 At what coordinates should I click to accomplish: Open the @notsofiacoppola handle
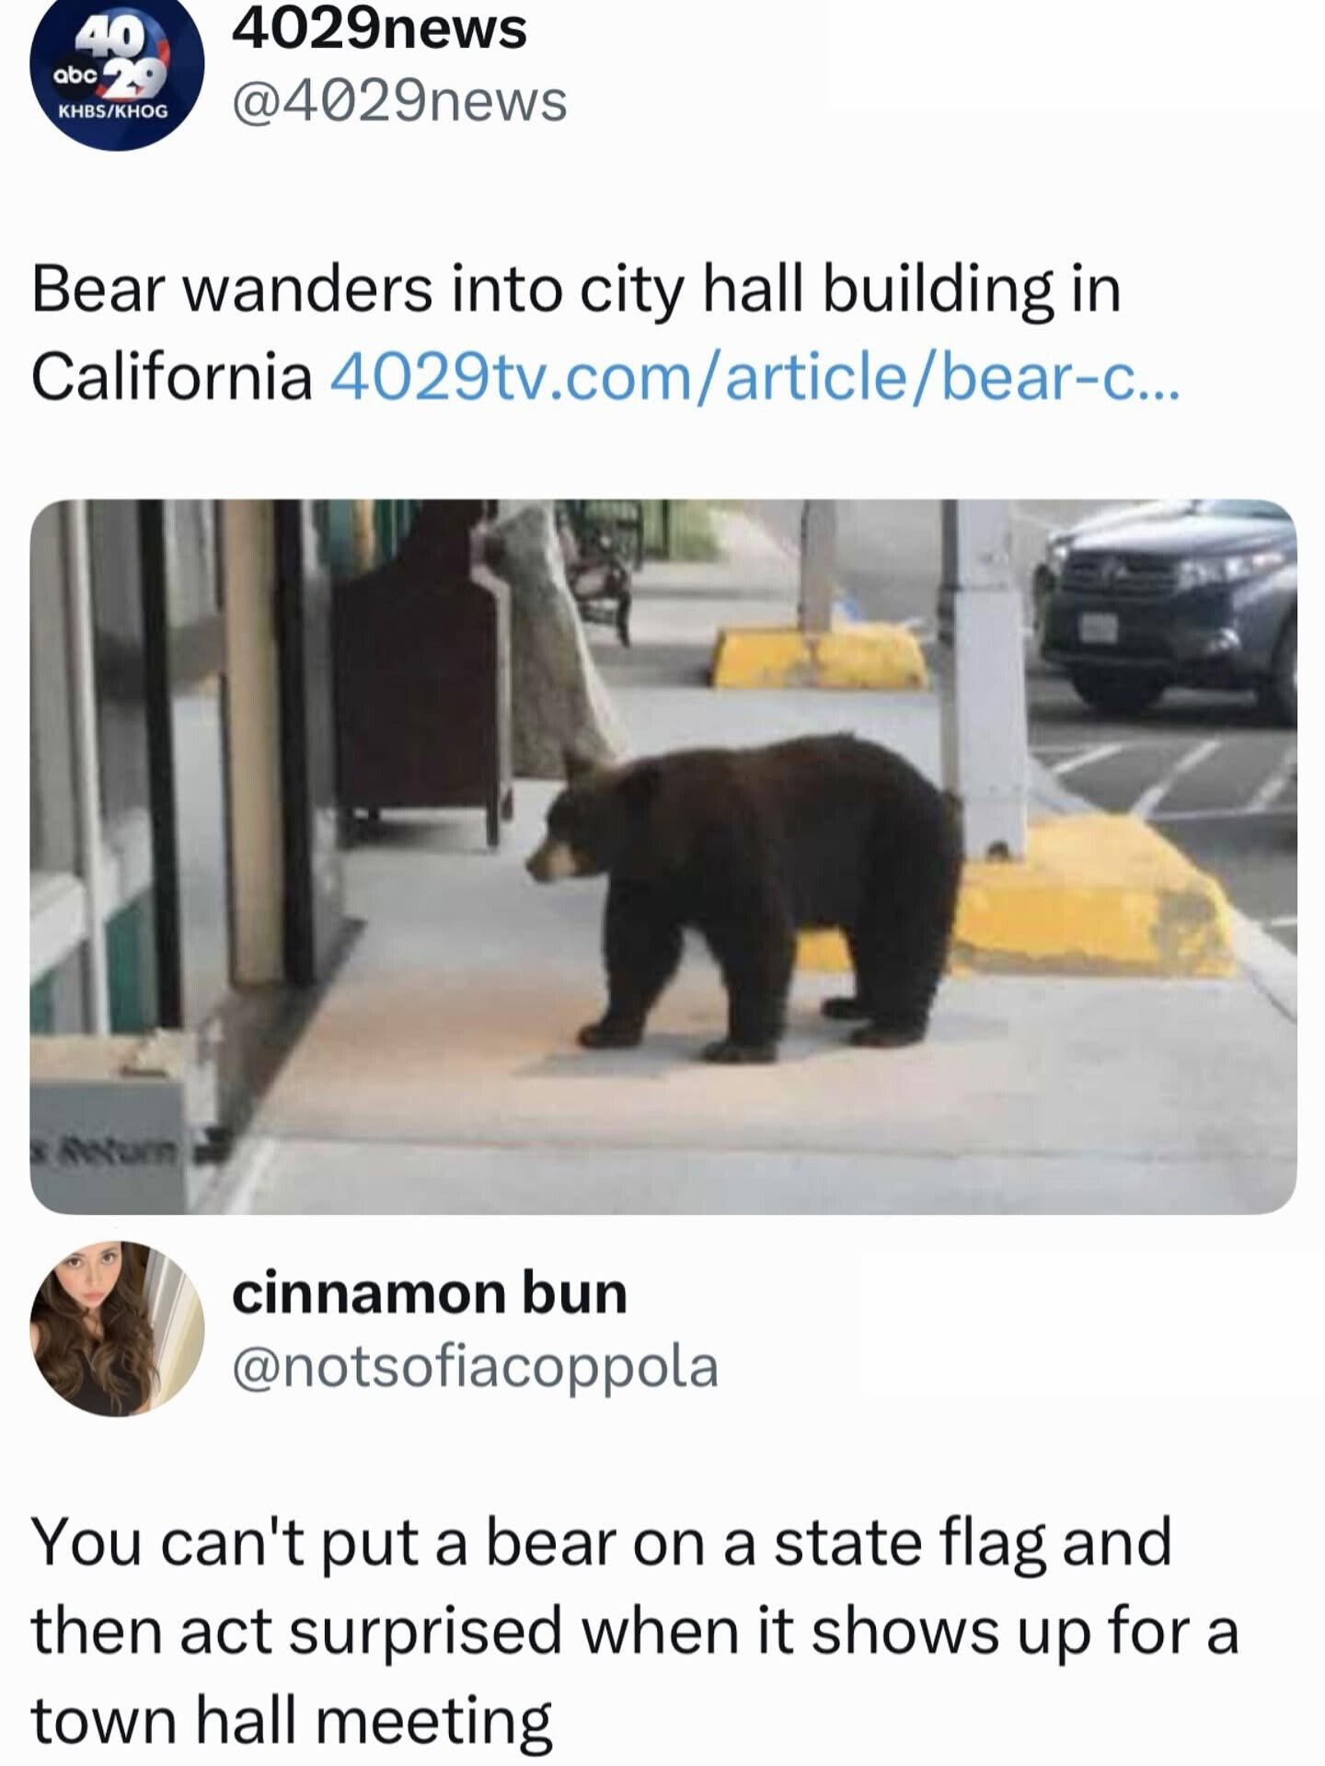[x=475, y=1367]
